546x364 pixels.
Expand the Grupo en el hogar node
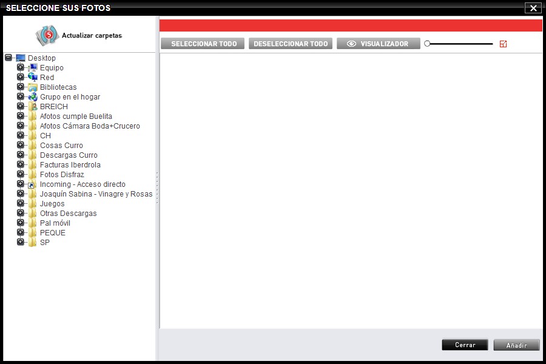click(21, 96)
